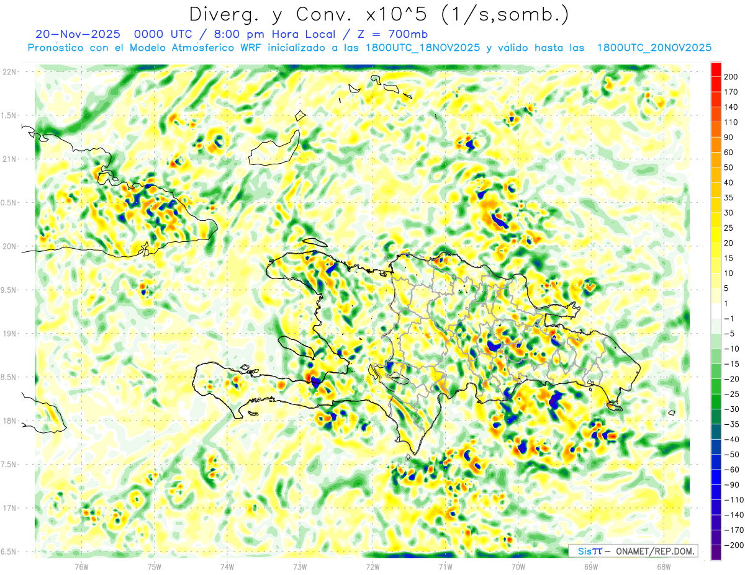The height and width of the screenshot is (575, 745).
Task: Click the '6.5N' latitude label
Action: click(x=9, y=551)
